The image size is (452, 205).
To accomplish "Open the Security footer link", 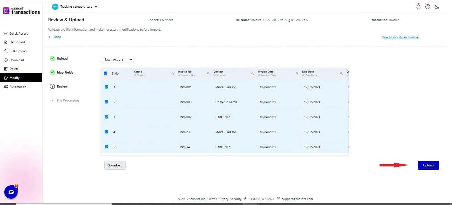I will (236, 199).
